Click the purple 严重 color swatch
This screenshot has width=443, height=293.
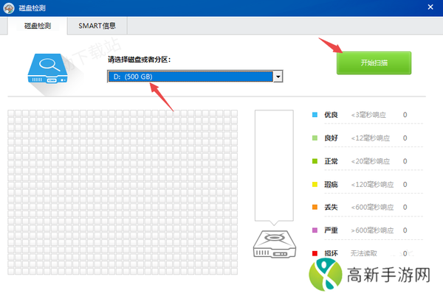315,230
